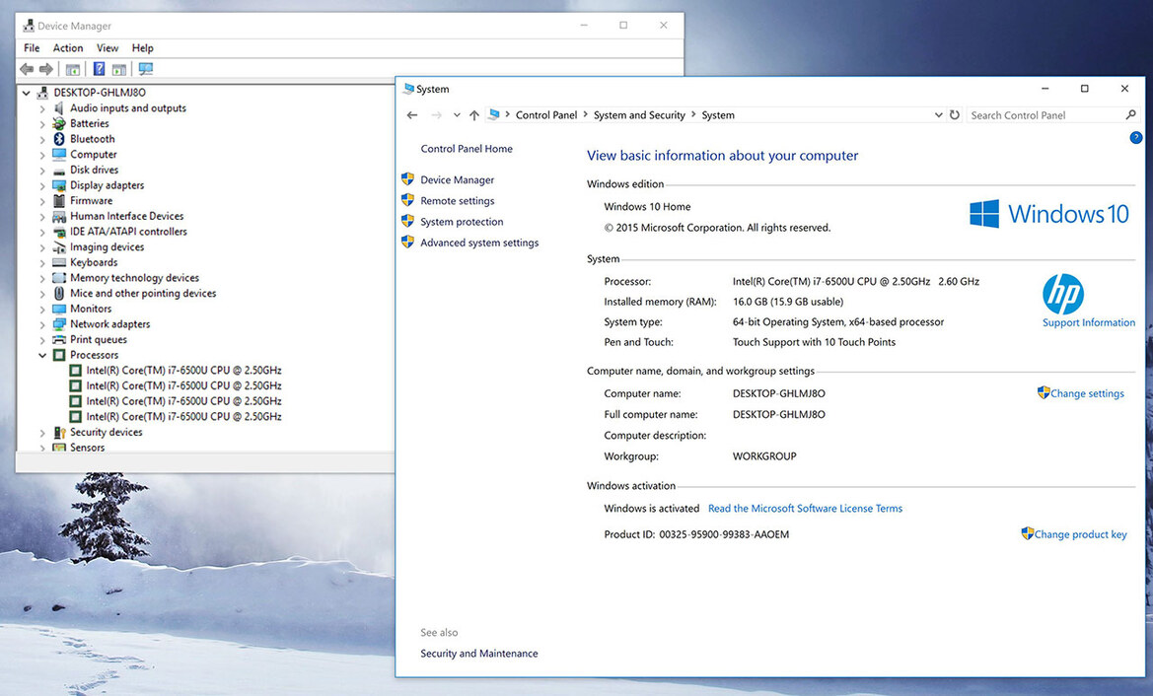Open the File menu in Device Manager
Viewport: 1153px width, 696px height.
(32, 47)
